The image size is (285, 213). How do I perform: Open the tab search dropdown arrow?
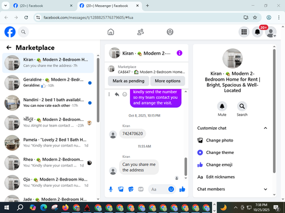(x=6, y=6)
